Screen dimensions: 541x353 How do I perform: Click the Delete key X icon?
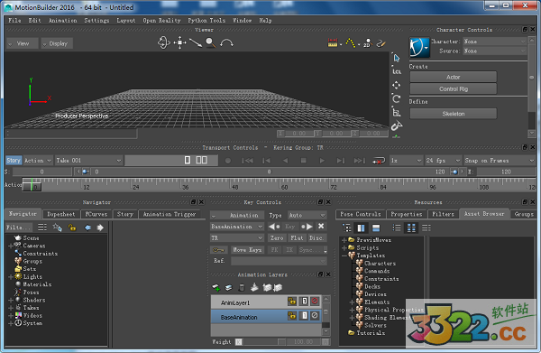321,227
